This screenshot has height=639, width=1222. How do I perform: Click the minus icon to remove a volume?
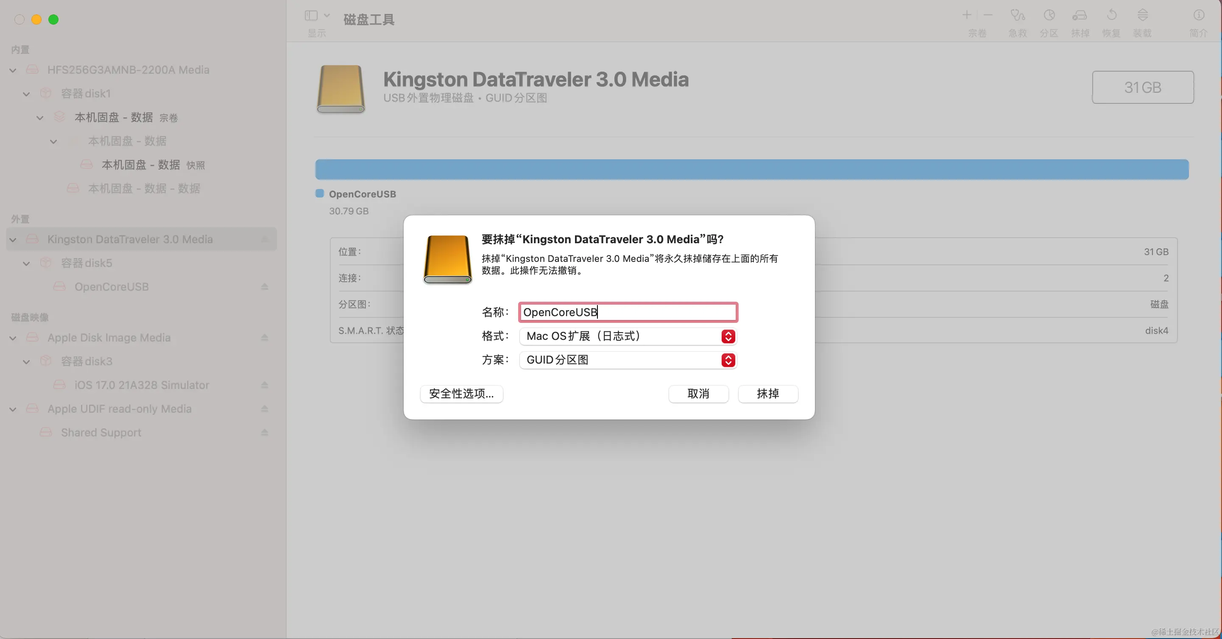[x=988, y=15]
